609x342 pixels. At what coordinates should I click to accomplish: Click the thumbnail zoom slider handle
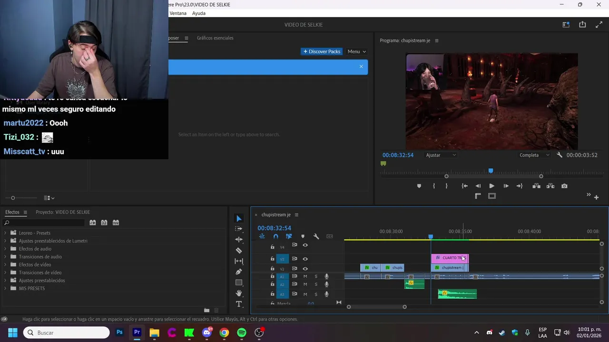(13, 198)
